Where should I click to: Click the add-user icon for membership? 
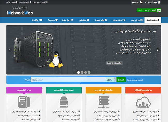pyautogui.click(x=141, y=2)
